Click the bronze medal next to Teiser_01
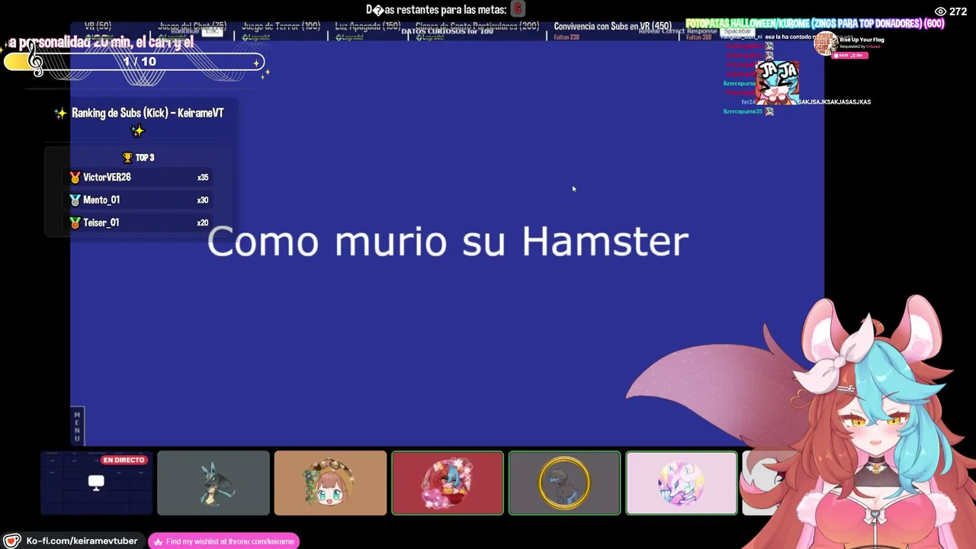 coord(75,223)
